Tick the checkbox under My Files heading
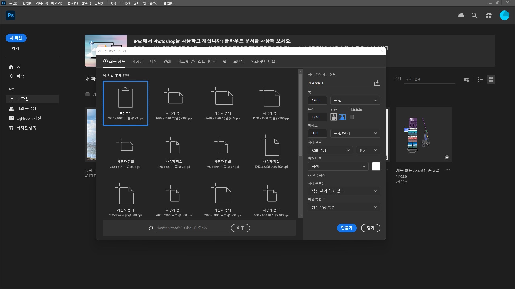The height and width of the screenshot is (289, 515). coord(87,94)
